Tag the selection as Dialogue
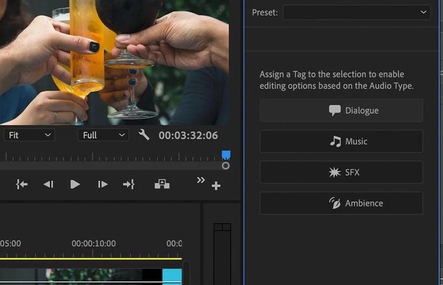443x285 pixels. click(341, 111)
